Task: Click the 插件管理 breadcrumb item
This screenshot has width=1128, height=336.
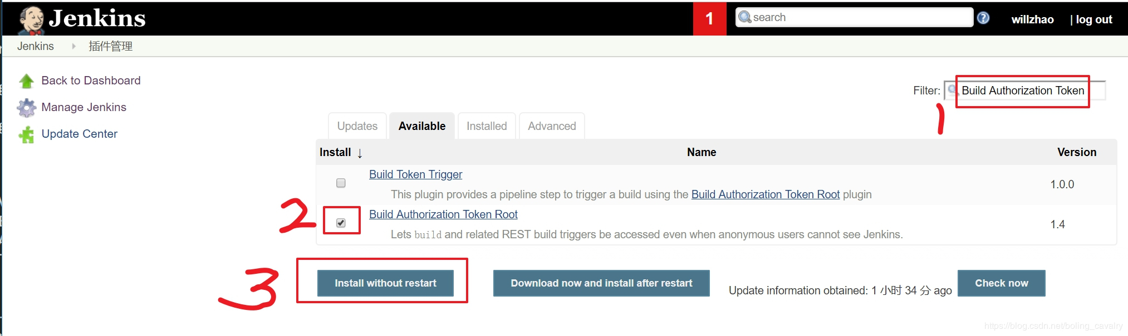Action: (x=110, y=46)
